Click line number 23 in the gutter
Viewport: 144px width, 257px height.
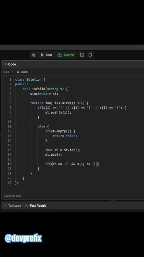(x=10, y=183)
